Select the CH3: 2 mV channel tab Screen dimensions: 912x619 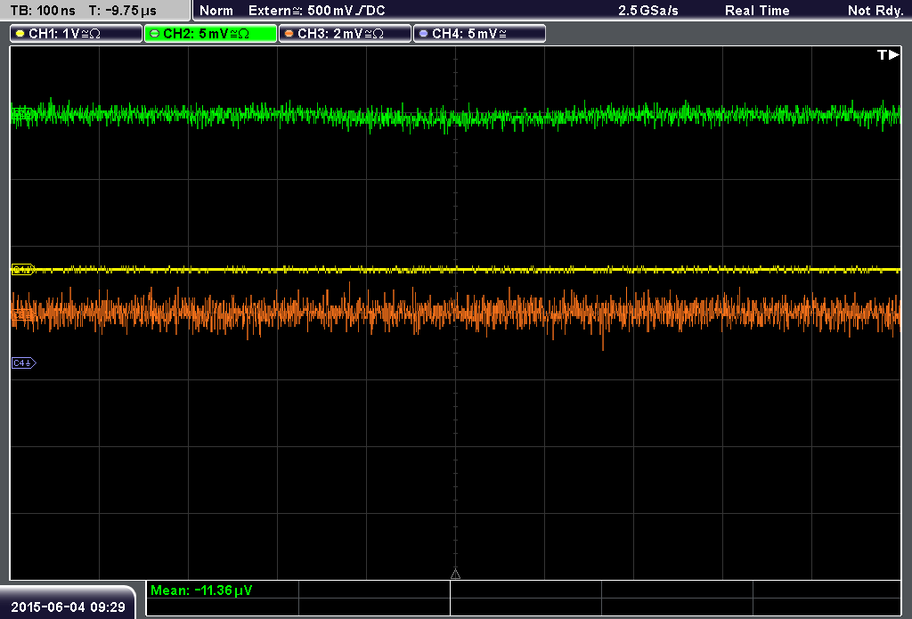click(x=345, y=34)
